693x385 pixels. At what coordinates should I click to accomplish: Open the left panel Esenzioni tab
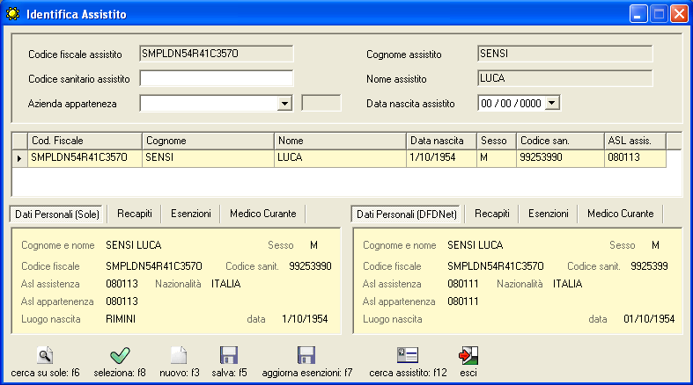(x=190, y=214)
